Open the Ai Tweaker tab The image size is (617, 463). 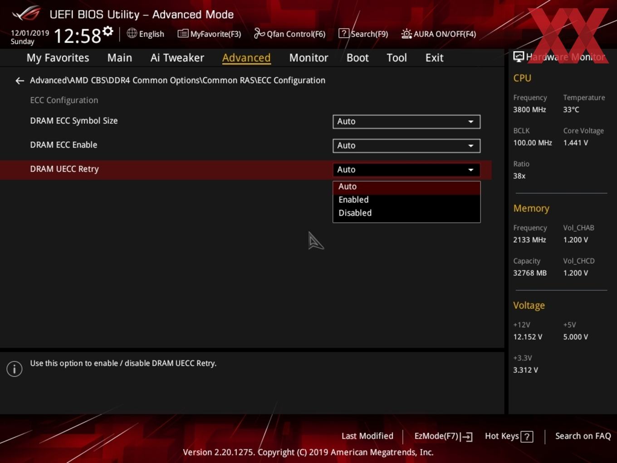(x=177, y=58)
